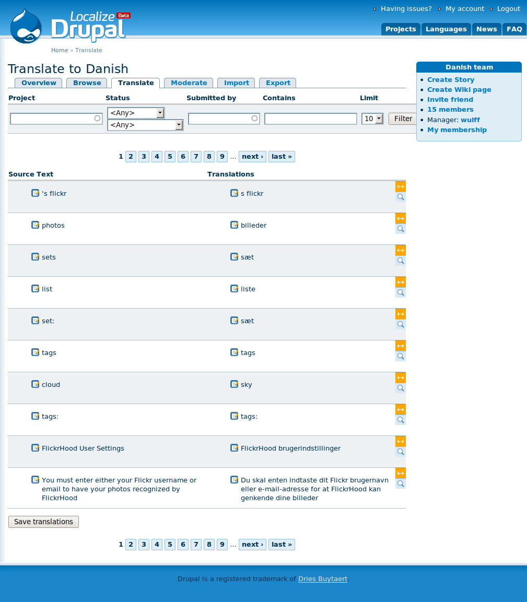527x602 pixels.
Task: Open the Limit dropdown showing 10
Action: click(x=372, y=119)
